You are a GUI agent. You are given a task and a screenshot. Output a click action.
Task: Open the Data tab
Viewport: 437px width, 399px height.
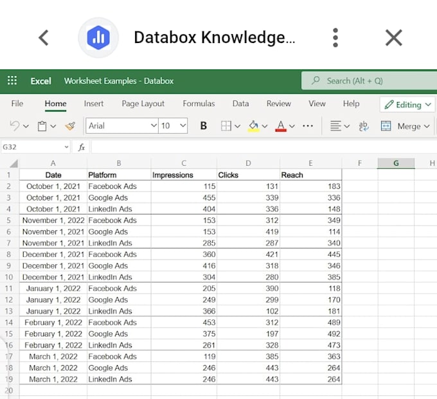pos(240,103)
